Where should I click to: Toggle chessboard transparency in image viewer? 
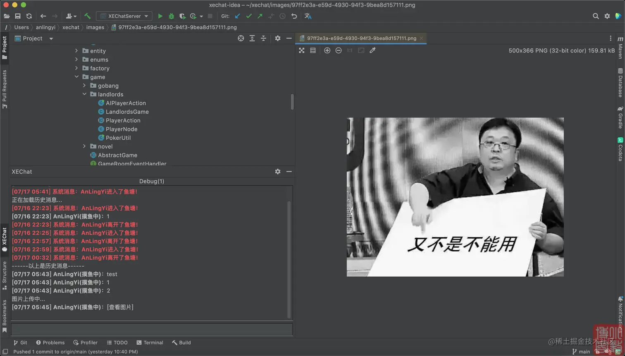tap(302, 50)
